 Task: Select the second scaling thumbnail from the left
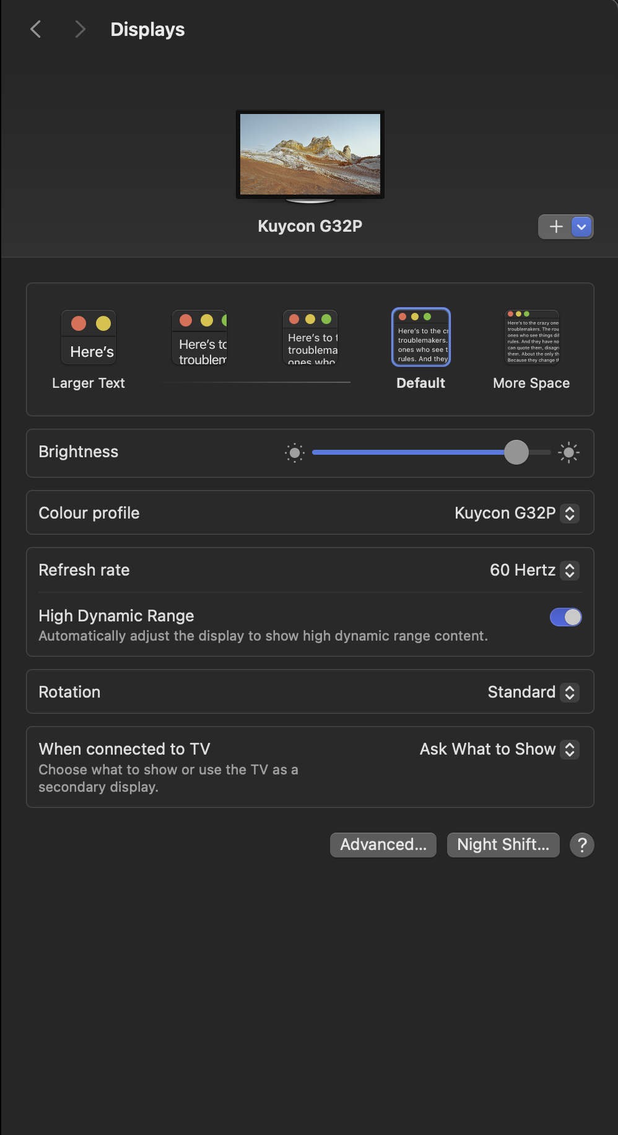tap(199, 337)
